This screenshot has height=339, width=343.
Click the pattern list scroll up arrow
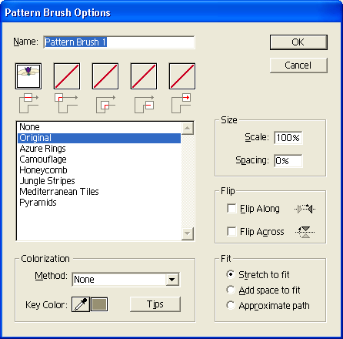[188, 128]
